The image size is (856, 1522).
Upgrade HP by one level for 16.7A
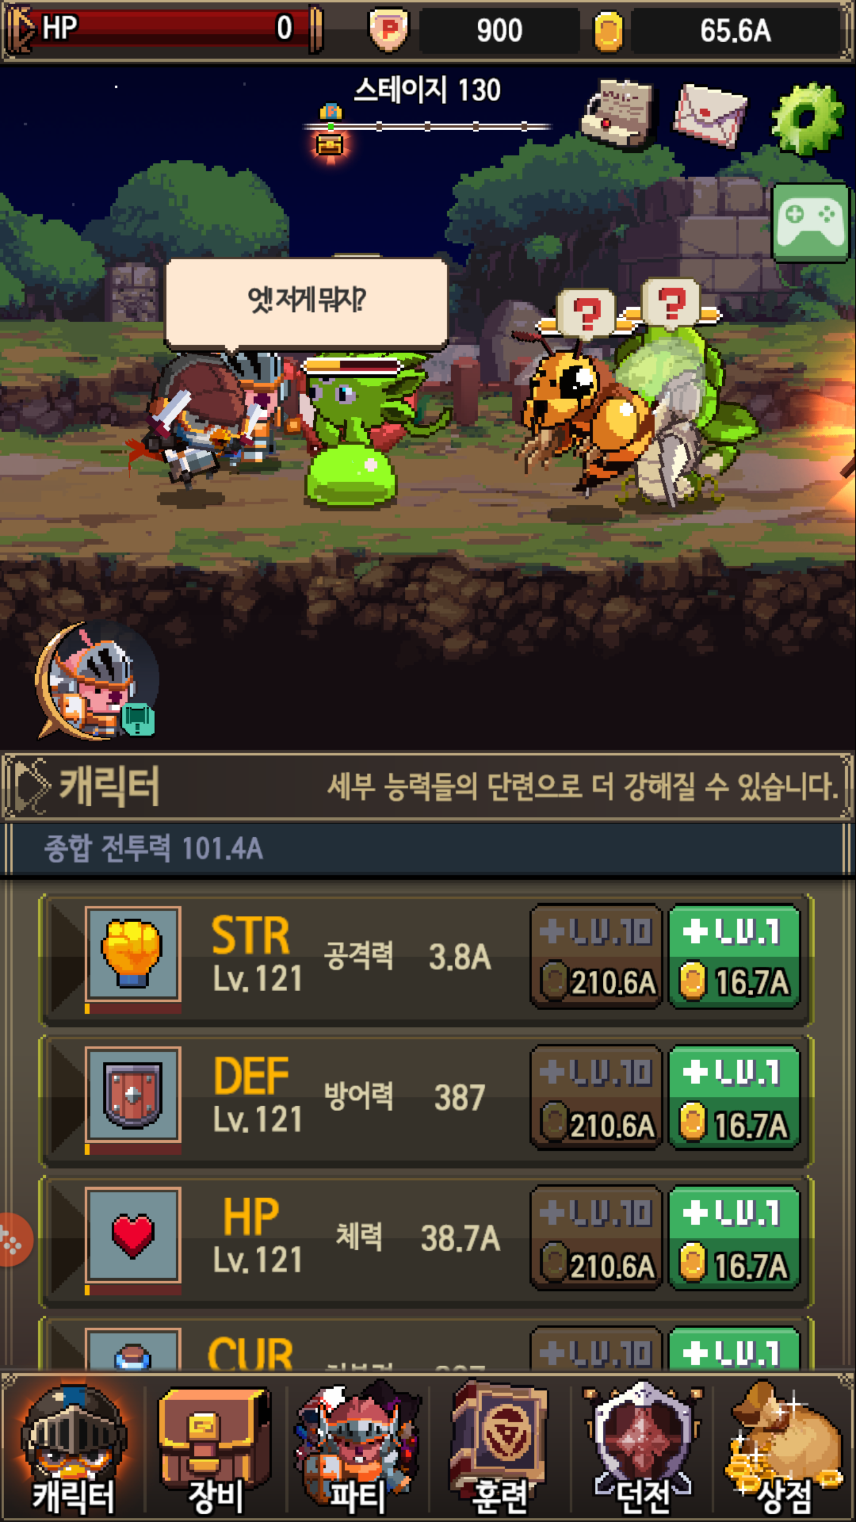pyautogui.click(x=734, y=1238)
